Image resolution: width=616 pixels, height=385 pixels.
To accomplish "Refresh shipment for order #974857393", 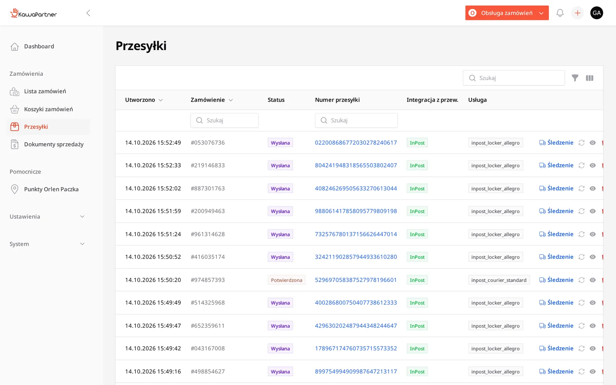I will [581, 280].
